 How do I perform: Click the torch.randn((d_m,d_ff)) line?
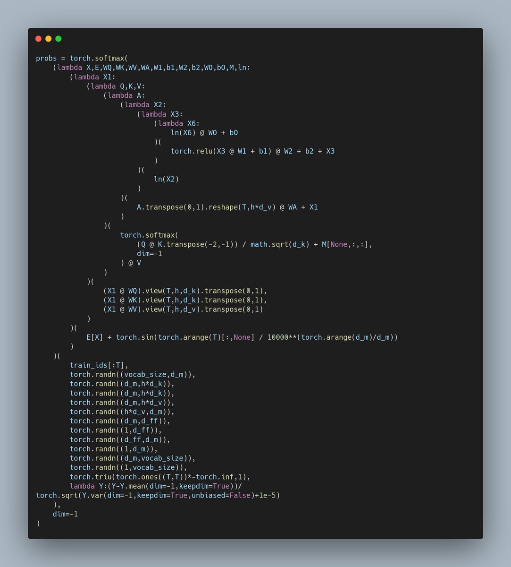120,421
